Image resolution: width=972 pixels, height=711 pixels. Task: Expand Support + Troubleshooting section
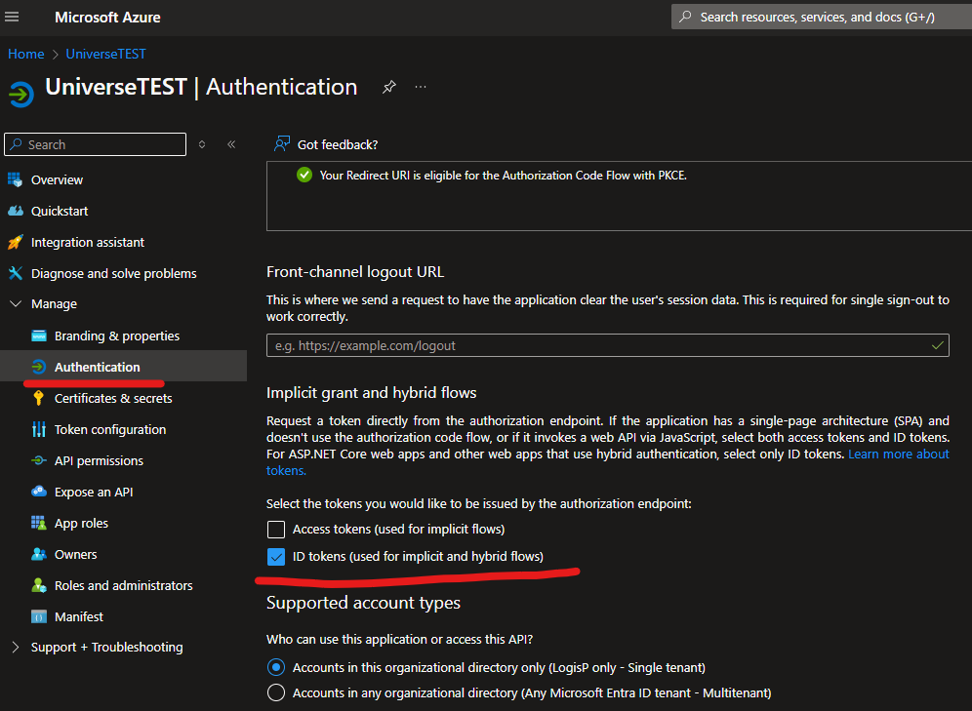(x=15, y=648)
